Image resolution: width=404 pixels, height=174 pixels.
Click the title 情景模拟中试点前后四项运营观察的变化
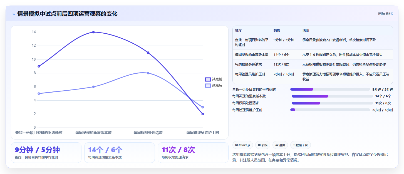[67, 14]
